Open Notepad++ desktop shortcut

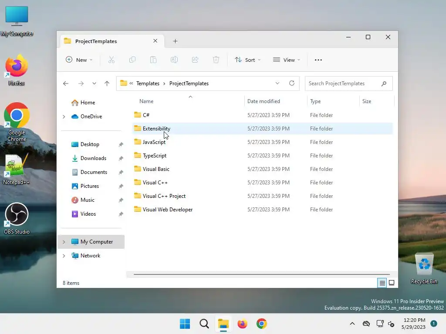tap(16, 169)
